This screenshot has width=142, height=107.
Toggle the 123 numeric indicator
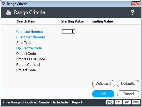(118, 102)
